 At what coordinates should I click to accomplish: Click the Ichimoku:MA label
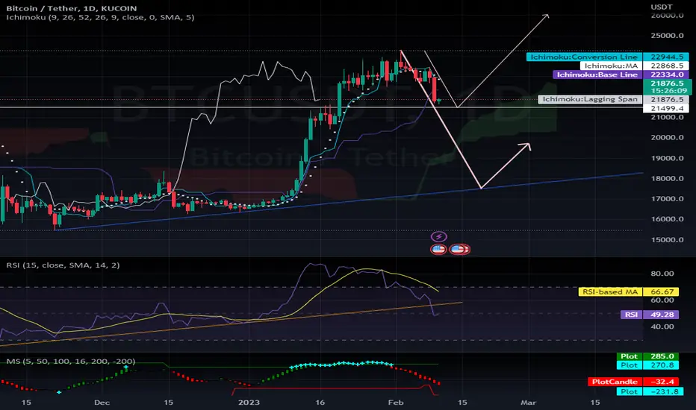pos(611,66)
